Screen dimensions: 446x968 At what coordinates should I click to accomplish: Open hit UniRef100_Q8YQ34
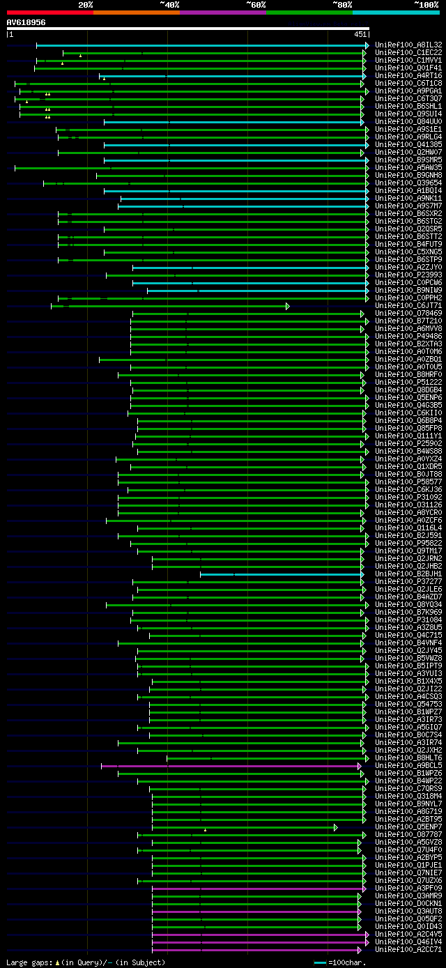click(408, 605)
